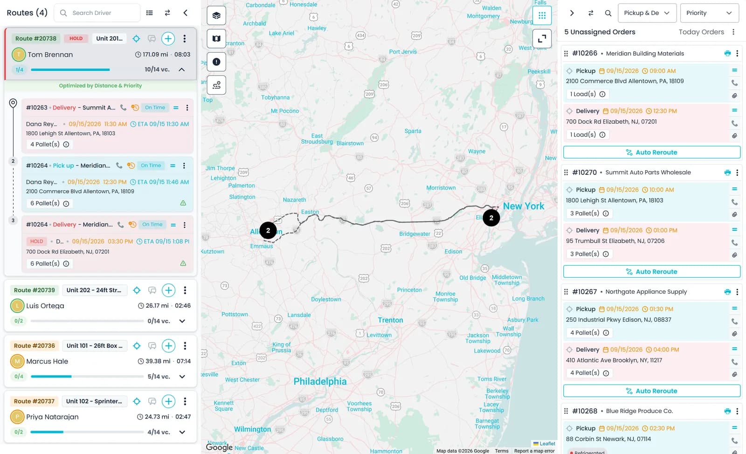Open the Pickup & De dropdown
The image size is (746, 454).
647,13
